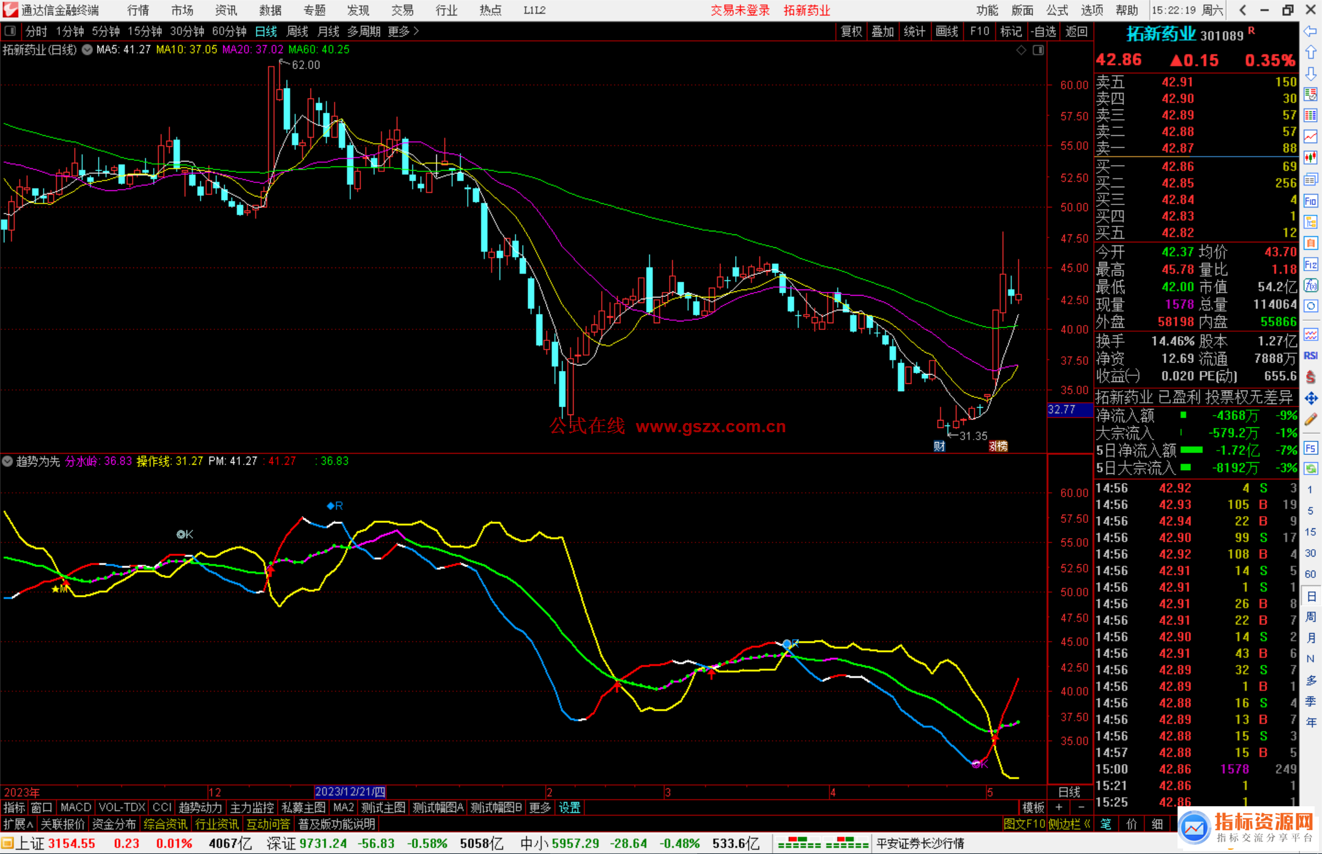Open the 市场 menu
Screen dimensions: 1322x854
[x=182, y=10]
